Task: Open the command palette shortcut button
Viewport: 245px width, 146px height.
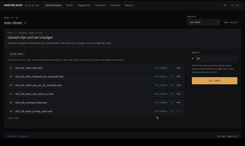Action: coord(225,5)
